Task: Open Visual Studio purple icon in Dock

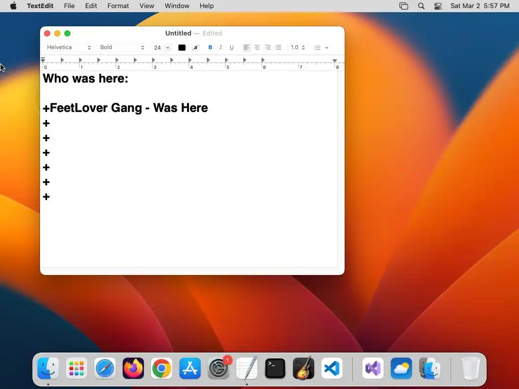Action: [373, 368]
